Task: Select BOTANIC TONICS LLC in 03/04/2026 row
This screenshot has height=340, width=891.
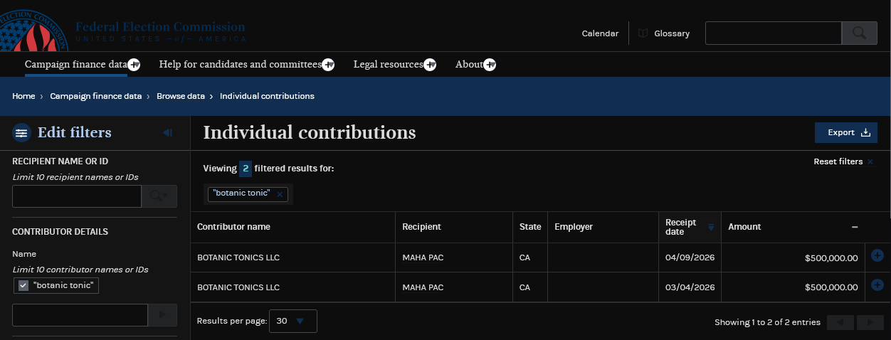Action: (238, 287)
